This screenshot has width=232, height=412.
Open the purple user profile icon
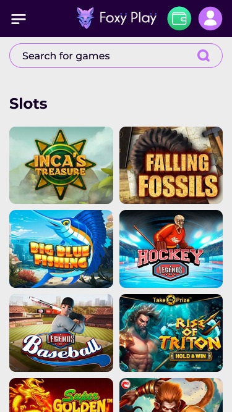(210, 19)
